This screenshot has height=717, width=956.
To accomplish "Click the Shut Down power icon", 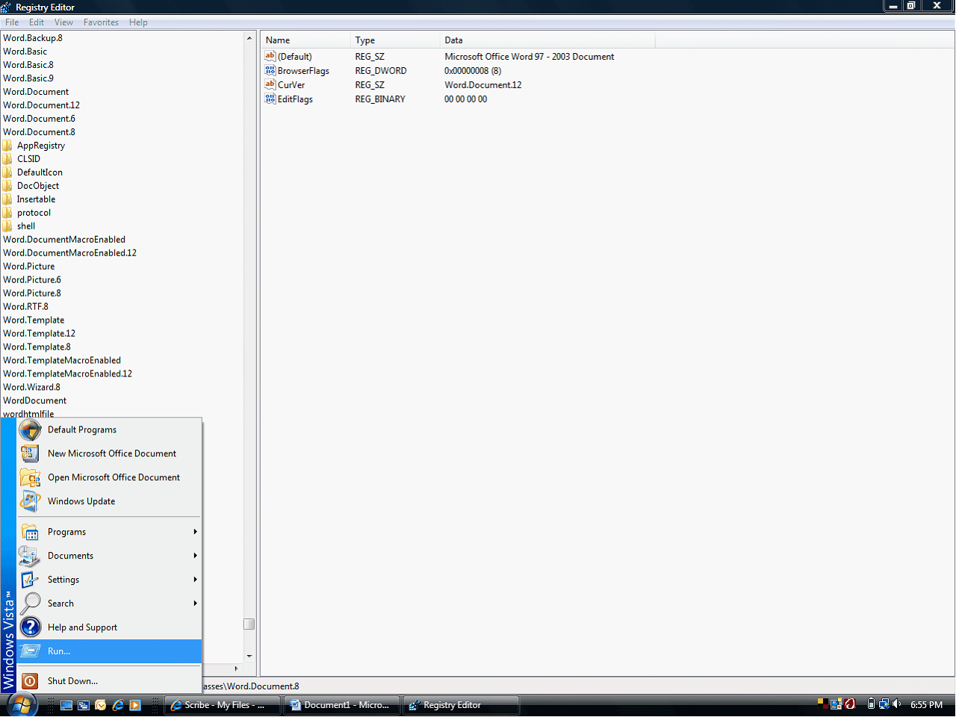I will point(30,681).
